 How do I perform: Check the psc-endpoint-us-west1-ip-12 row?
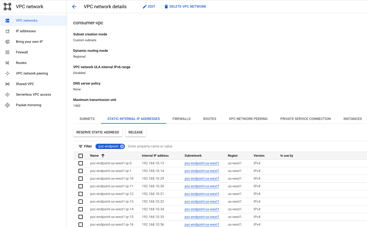[x=81, y=194]
